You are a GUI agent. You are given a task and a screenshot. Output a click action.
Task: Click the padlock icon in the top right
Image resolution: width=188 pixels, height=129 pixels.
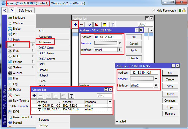(184, 10)
